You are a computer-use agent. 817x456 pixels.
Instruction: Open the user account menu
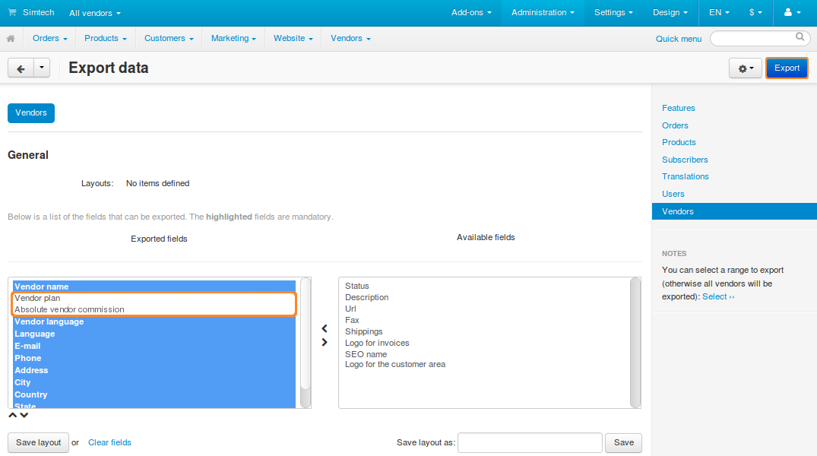(x=792, y=12)
